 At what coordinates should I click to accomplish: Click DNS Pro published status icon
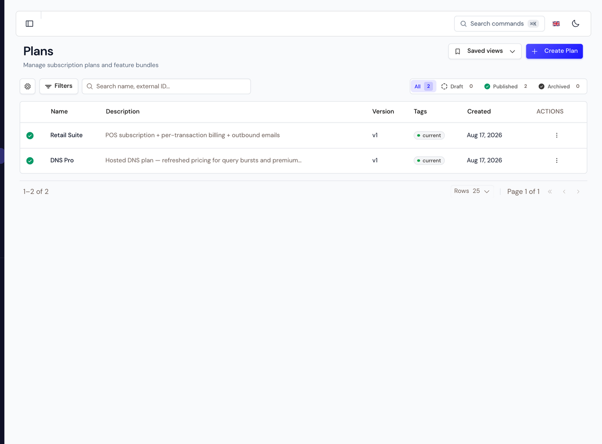(30, 160)
